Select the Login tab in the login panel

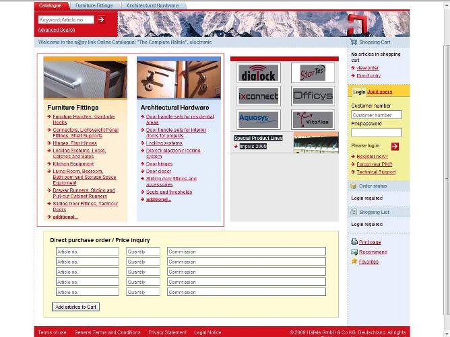[359, 92]
